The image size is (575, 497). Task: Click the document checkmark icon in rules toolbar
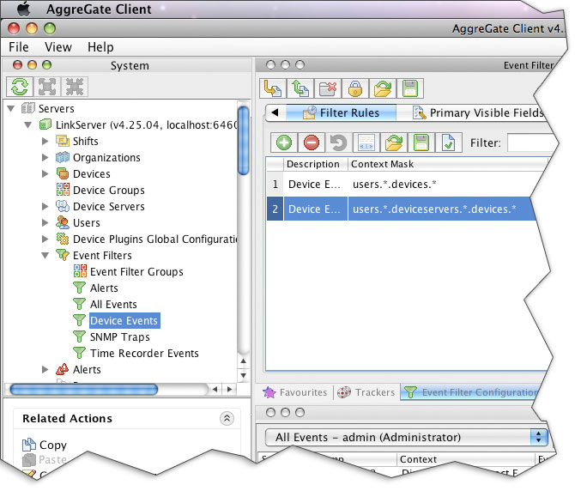[x=449, y=142]
